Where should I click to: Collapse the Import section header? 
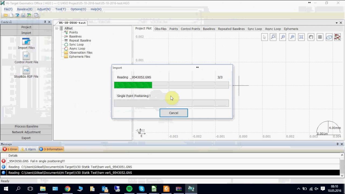click(x=26, y=33)
